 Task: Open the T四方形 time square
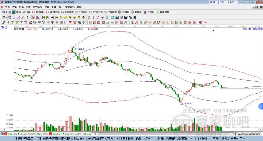pyautogui.click(x=81, y=12)
